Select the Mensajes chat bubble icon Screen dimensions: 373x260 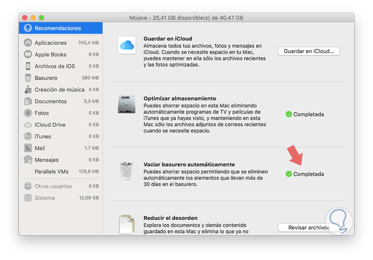28,160
